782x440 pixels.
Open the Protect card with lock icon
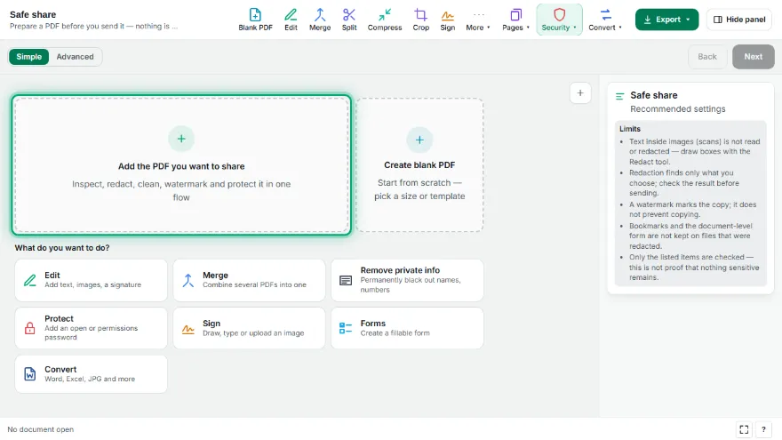click(x=92, y=328)
